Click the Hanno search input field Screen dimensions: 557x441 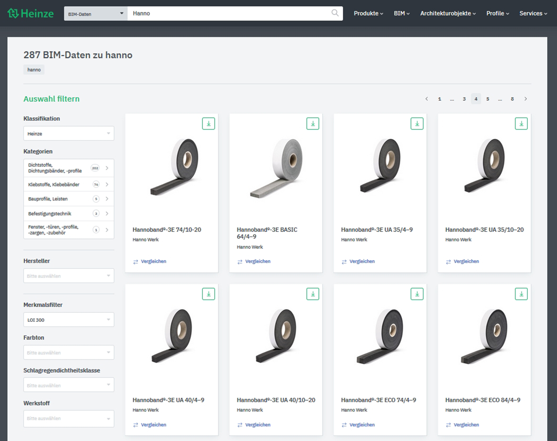click(229, 13)
